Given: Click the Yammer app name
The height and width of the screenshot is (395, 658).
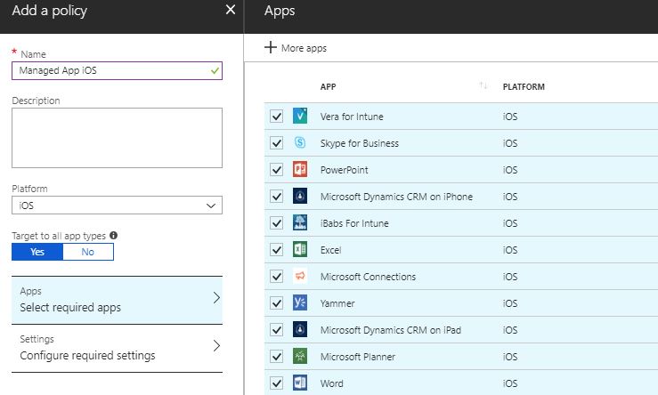Looking at the screenshot, I should point(337,303).
